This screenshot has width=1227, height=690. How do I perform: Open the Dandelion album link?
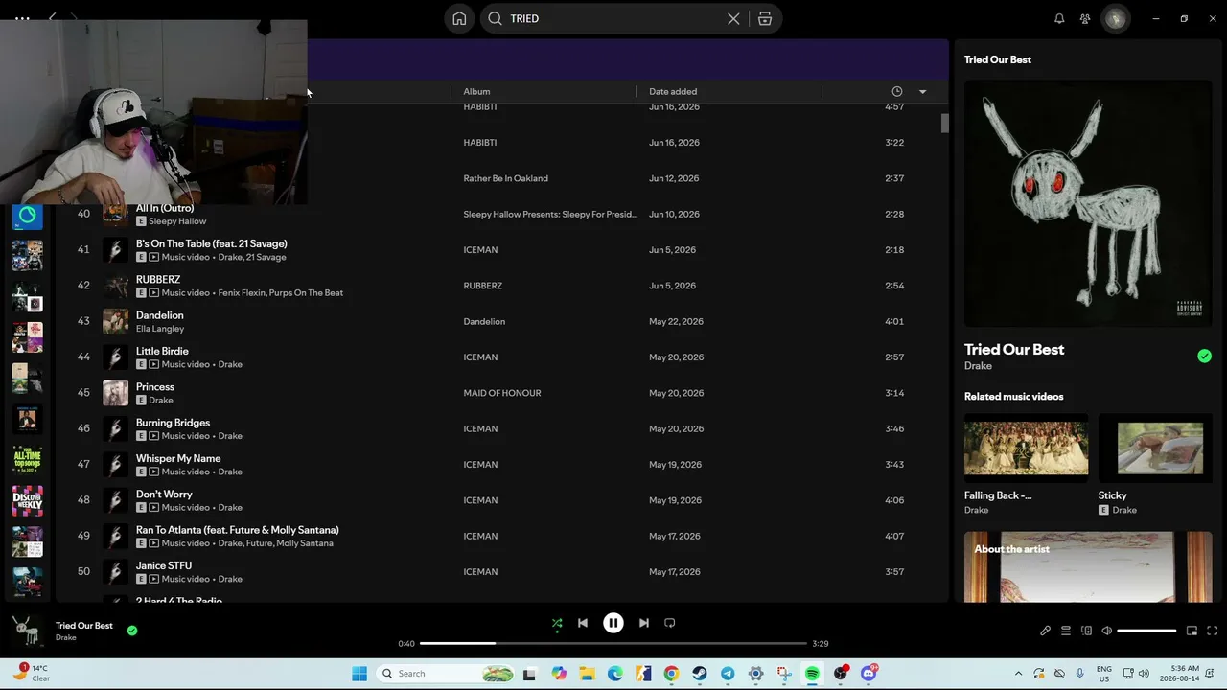tap(484, 321)
